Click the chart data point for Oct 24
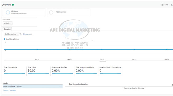 coord(167,50)
